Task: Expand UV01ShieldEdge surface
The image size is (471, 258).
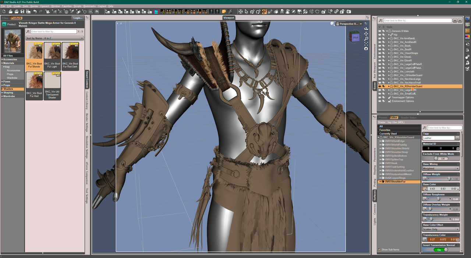Action: pos(380,141)
